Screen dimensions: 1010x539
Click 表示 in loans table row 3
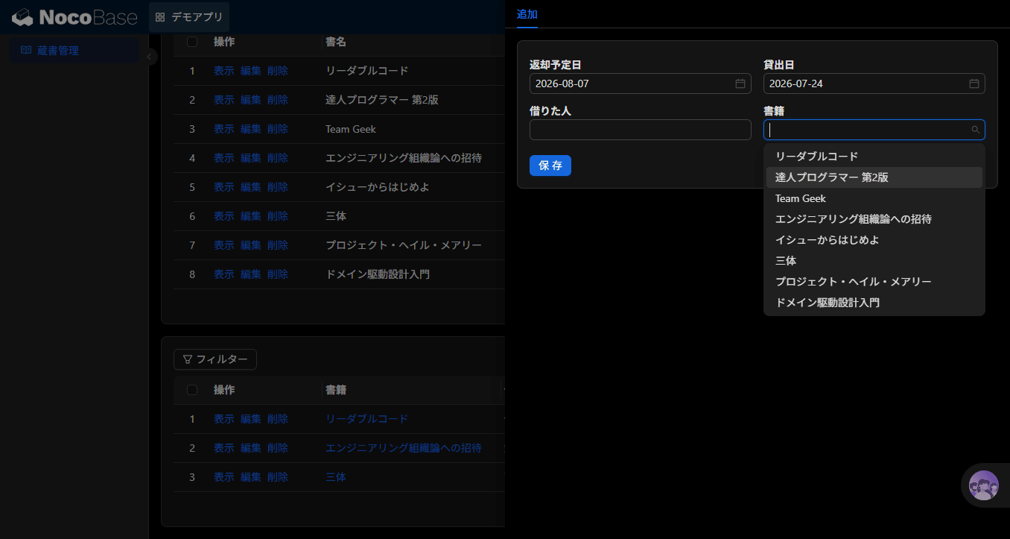(x=224, y=477)
